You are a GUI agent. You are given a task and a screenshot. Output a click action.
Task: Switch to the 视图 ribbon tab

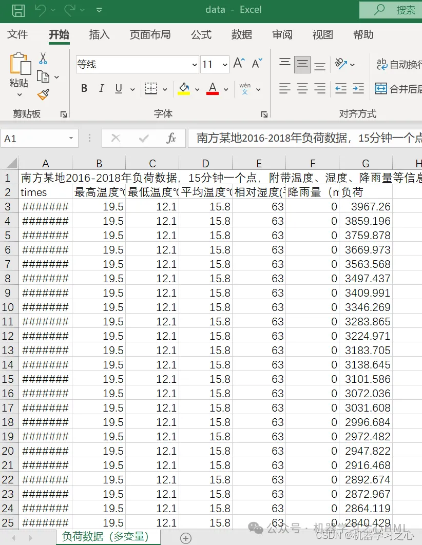pyautogui.click(x=322, y=34)
